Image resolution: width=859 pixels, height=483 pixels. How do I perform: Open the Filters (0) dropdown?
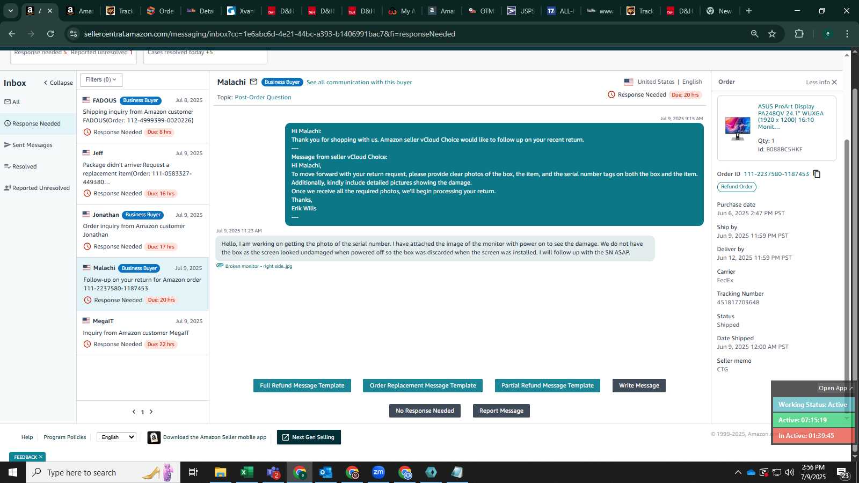click(101, 80)
